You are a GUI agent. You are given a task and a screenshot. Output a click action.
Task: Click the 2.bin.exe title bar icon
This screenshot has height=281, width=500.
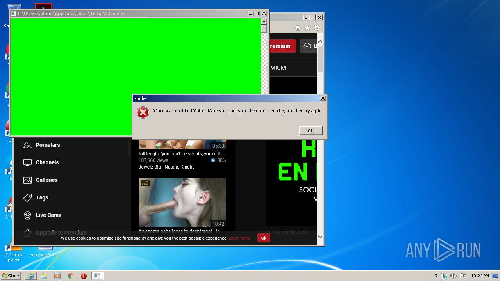(14, 14)
